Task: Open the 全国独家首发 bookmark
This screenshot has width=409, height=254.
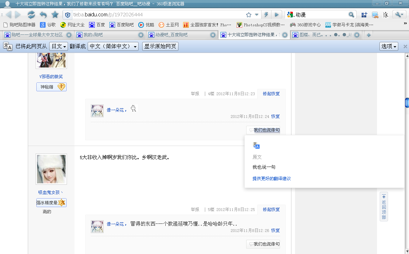Action: pos(207,25)
